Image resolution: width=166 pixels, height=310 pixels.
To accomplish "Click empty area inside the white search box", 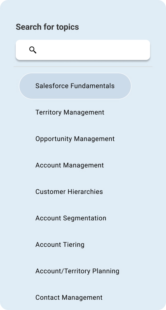I will [94, 50].
